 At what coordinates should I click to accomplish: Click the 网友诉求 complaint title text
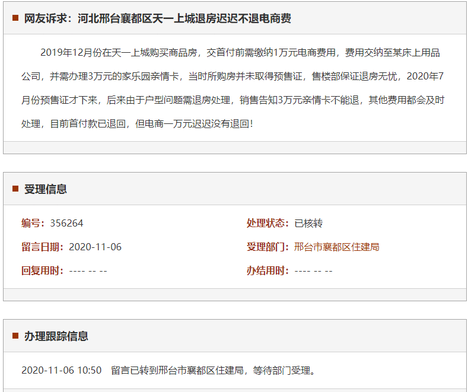click(x=157, y=18)
